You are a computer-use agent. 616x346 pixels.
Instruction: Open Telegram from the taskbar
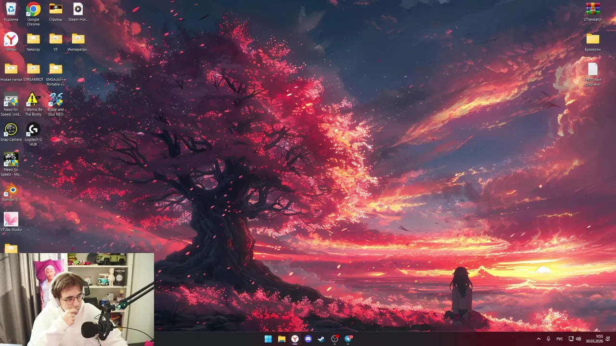(348, 339)
